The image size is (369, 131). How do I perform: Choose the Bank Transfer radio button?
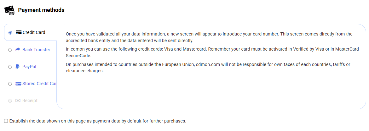point(10,50)
